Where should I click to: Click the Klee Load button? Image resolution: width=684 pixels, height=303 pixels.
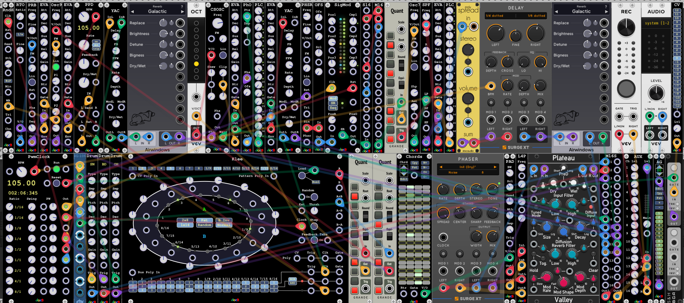point(302,176)
